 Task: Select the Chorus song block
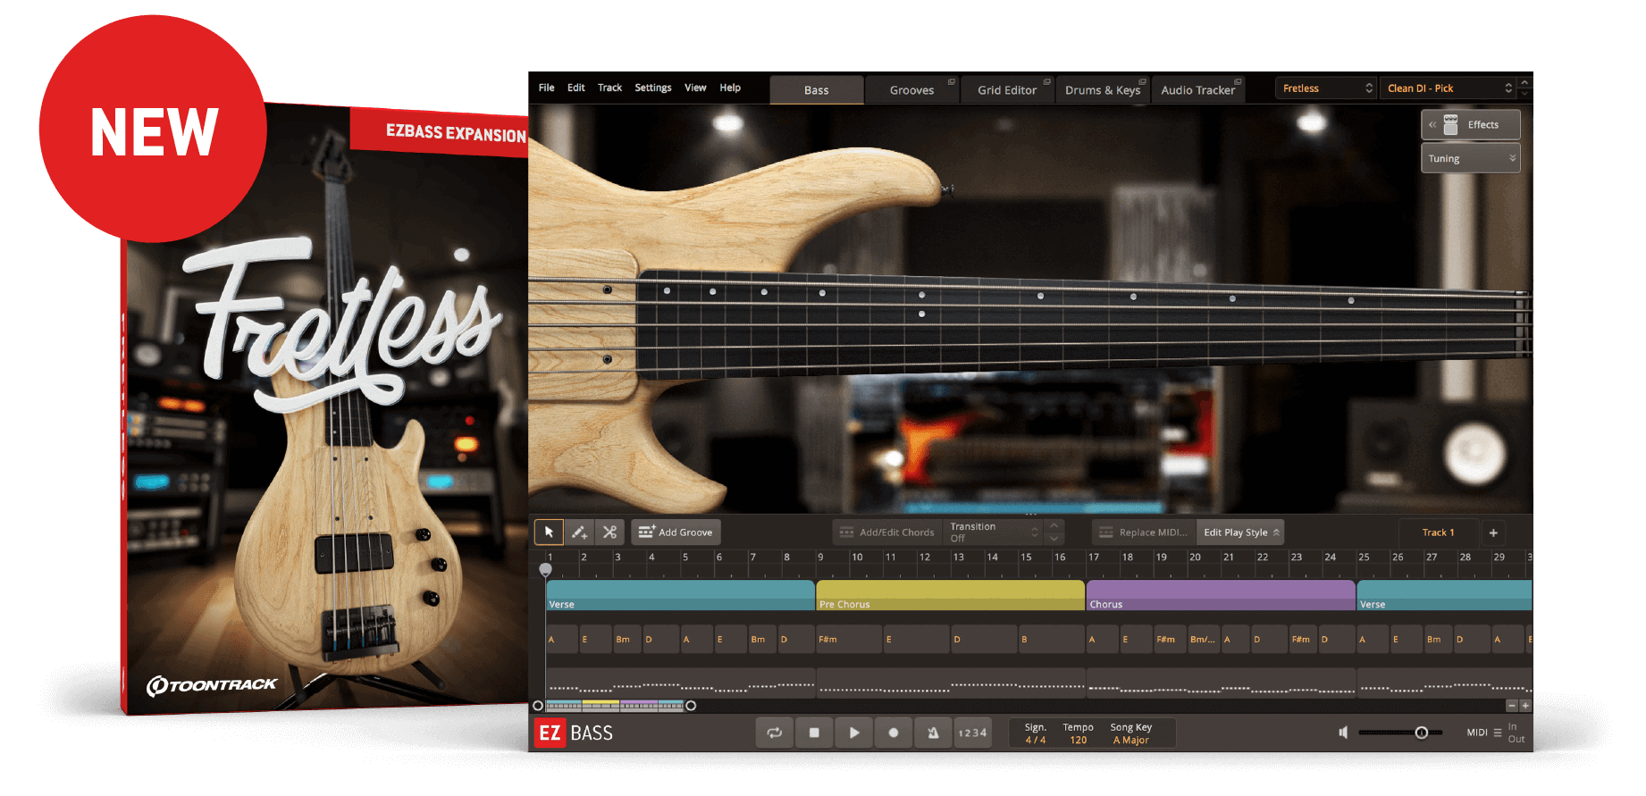(1221, 596)
